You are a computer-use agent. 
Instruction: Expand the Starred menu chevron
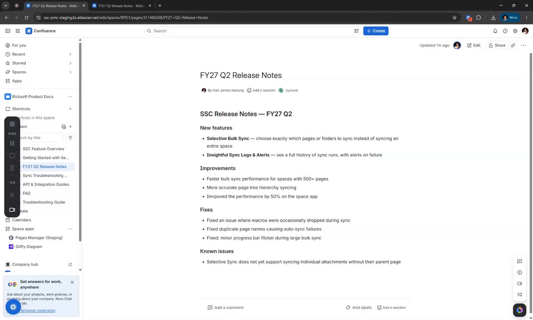(x=70, y=63)
